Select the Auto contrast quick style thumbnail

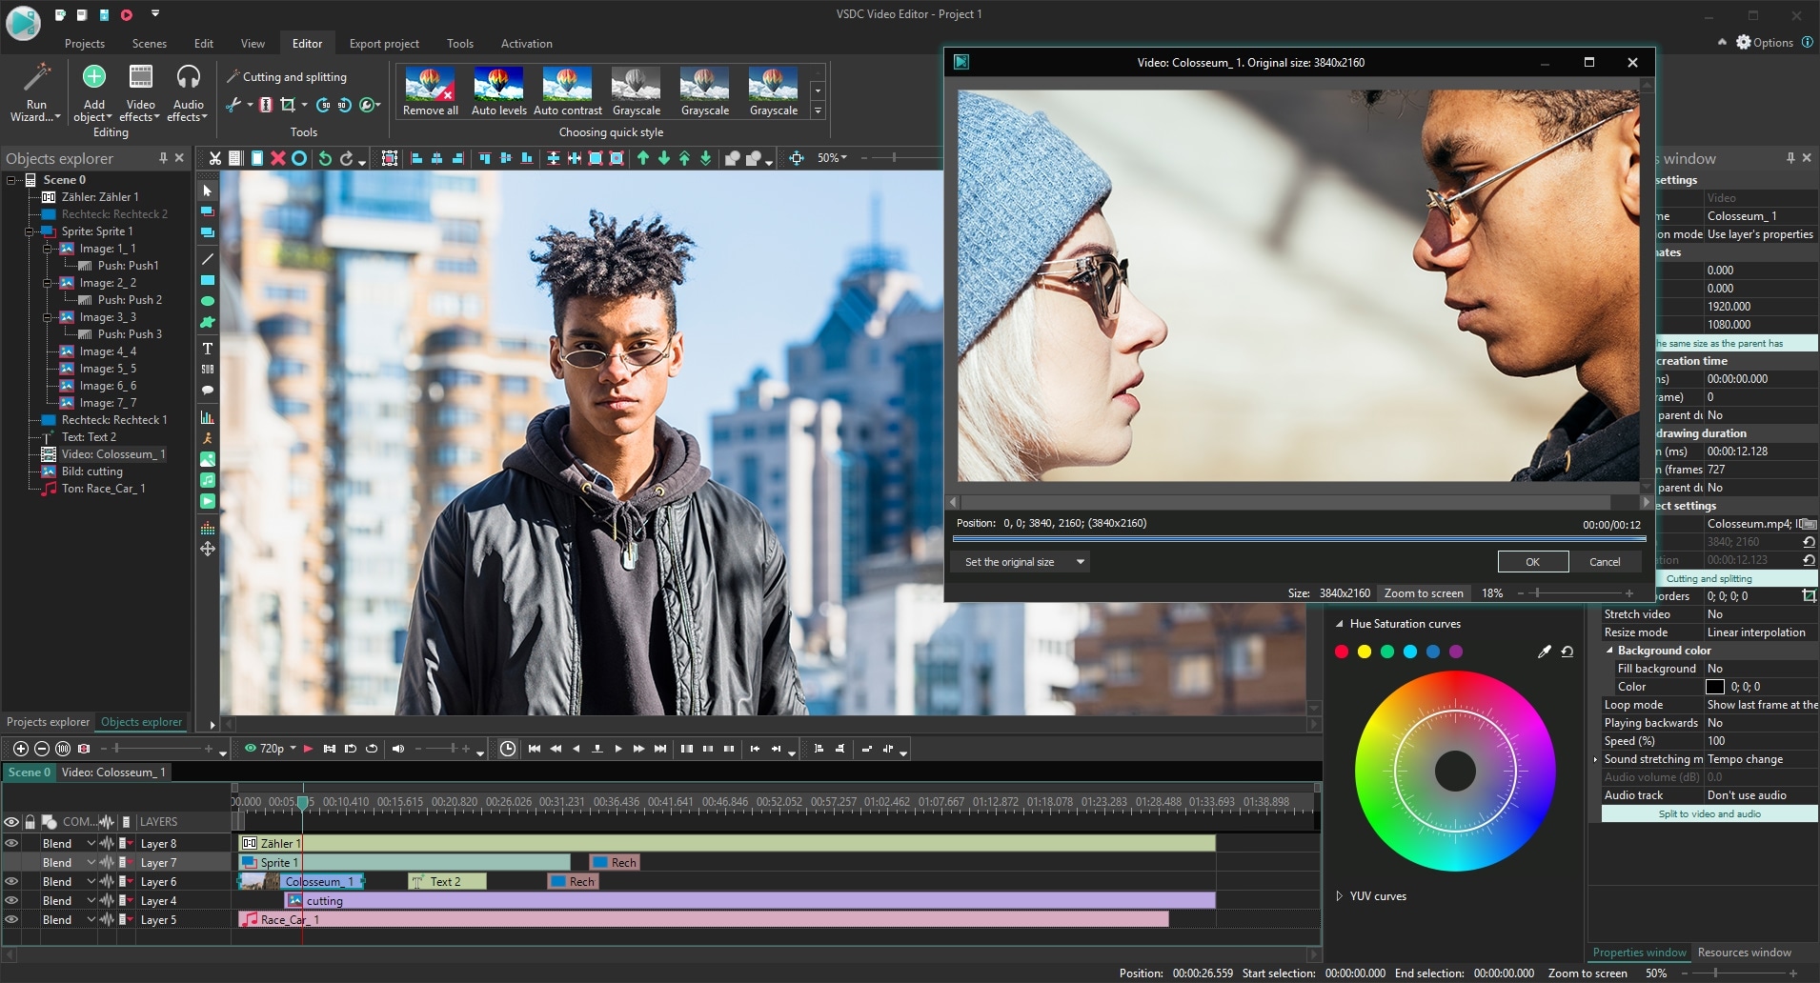click(568, 85)
